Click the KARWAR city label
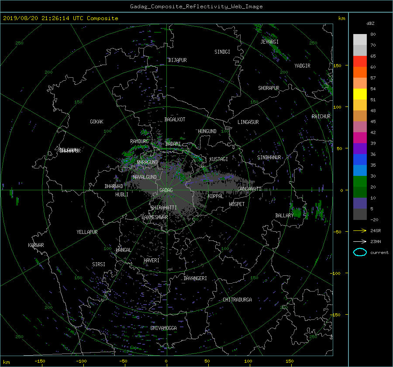The image size is (393, 367). 36,245
